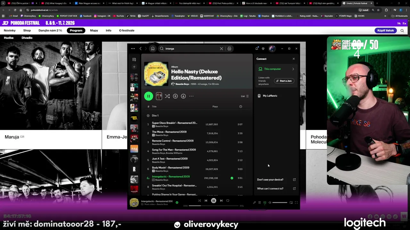The width and height of the screenshot is (410, 230).
Task: Open Spotify profile avatar menu
Action: click(x=272, y=49)
